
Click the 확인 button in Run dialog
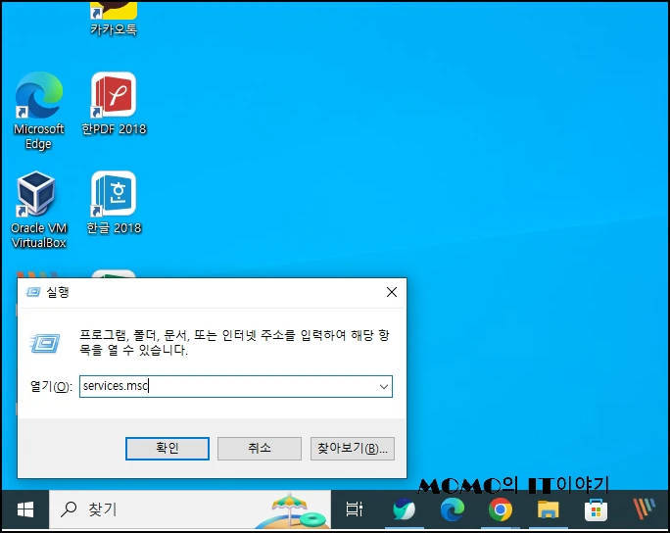[167, 449]
